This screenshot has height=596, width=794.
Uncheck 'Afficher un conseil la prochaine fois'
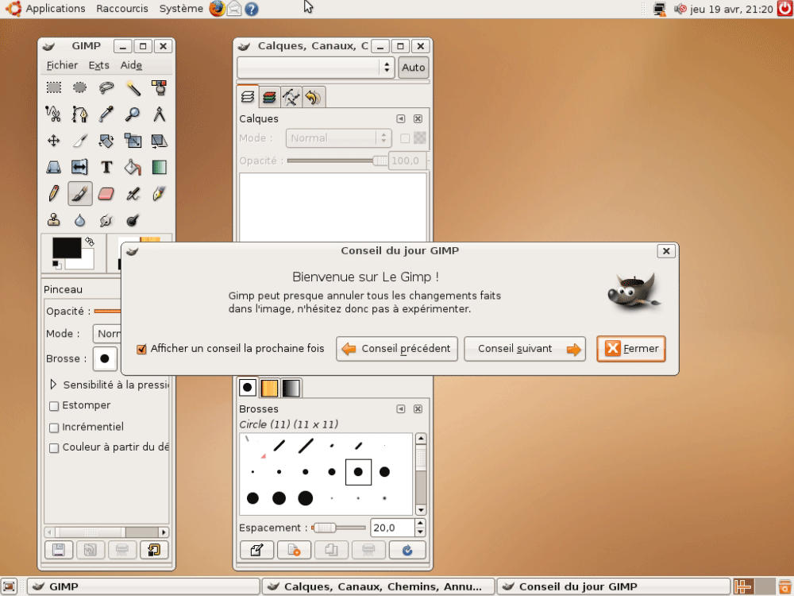click(141, 349)
